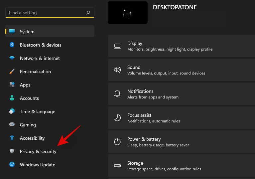Open Display settings
Image resolution: width=255 pixels, height=179 pixels.
[x=181, y=46]
